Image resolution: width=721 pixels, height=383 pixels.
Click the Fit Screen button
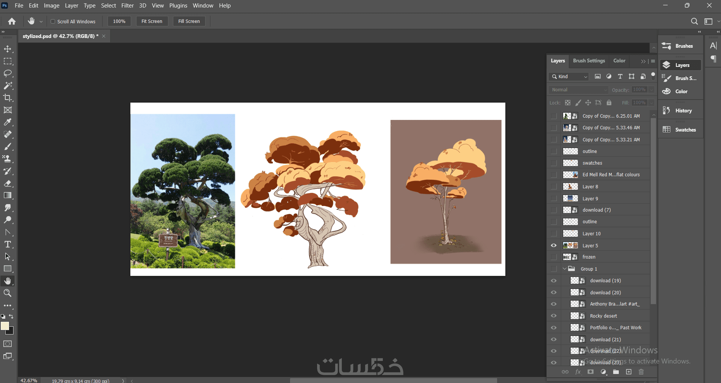pos(152,21)
